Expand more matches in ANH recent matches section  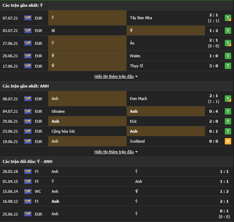(x=116, y=152)
